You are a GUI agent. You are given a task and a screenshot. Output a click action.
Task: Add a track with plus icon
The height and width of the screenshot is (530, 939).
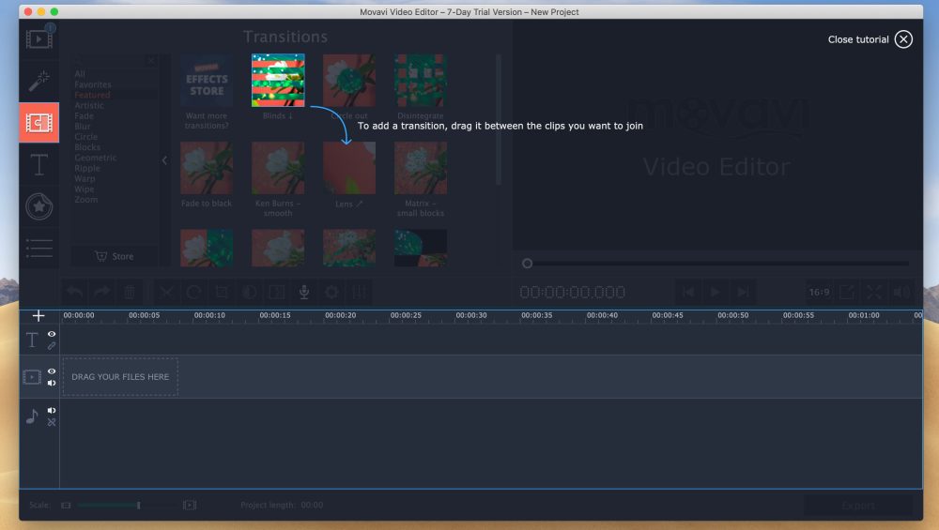[x=38, y=316]
